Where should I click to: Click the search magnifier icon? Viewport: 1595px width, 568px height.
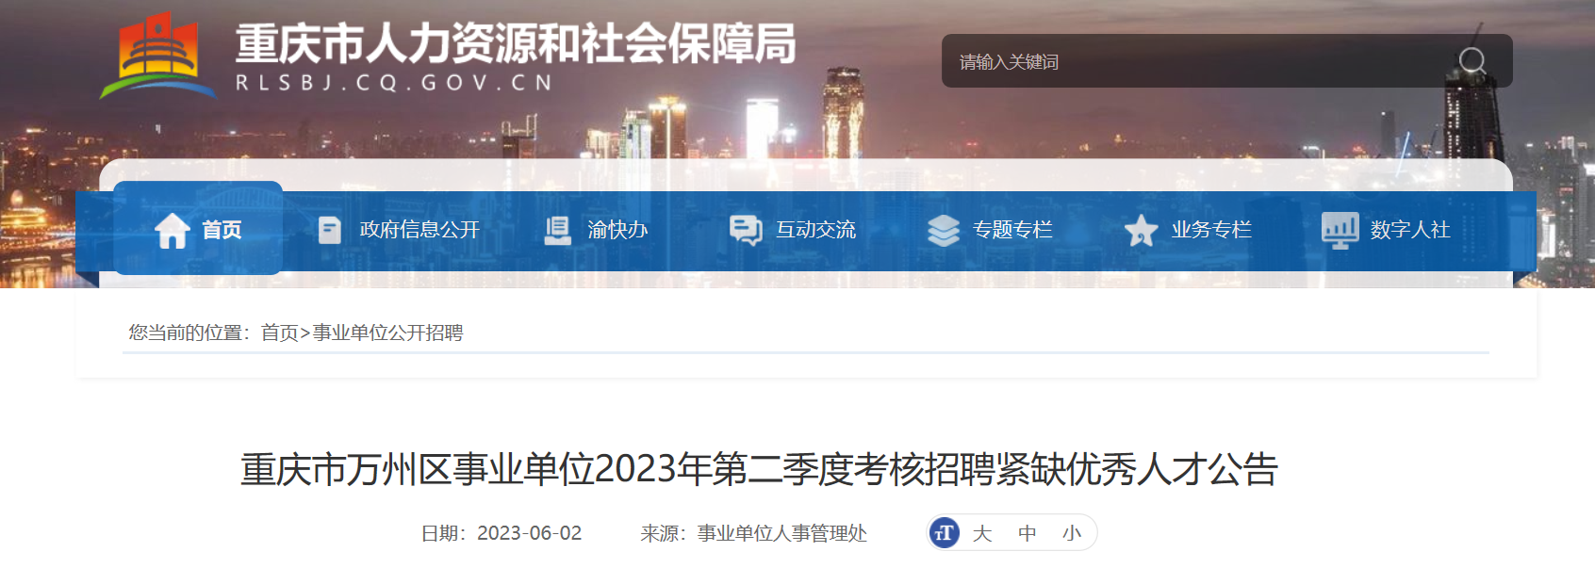[1472, 62]
